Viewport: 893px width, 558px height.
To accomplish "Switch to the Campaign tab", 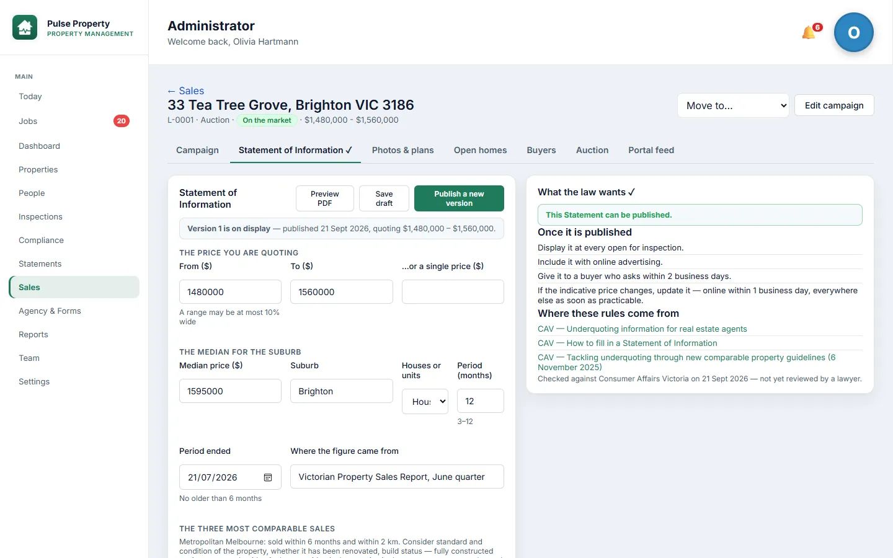I will (x=197, y=150).
